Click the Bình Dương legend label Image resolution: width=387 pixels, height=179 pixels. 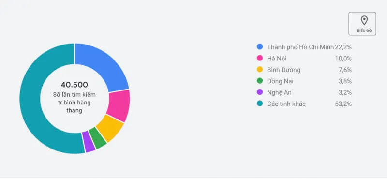coord(283,70)
